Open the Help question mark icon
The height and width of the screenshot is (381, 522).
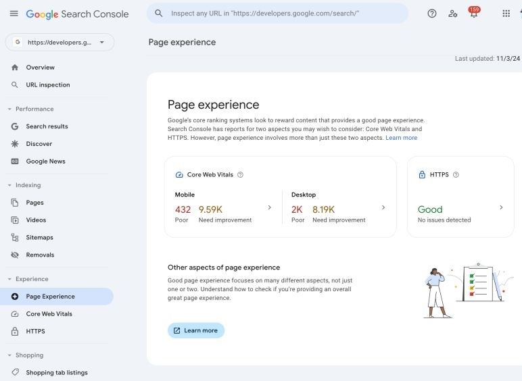[x=432, y=14]
